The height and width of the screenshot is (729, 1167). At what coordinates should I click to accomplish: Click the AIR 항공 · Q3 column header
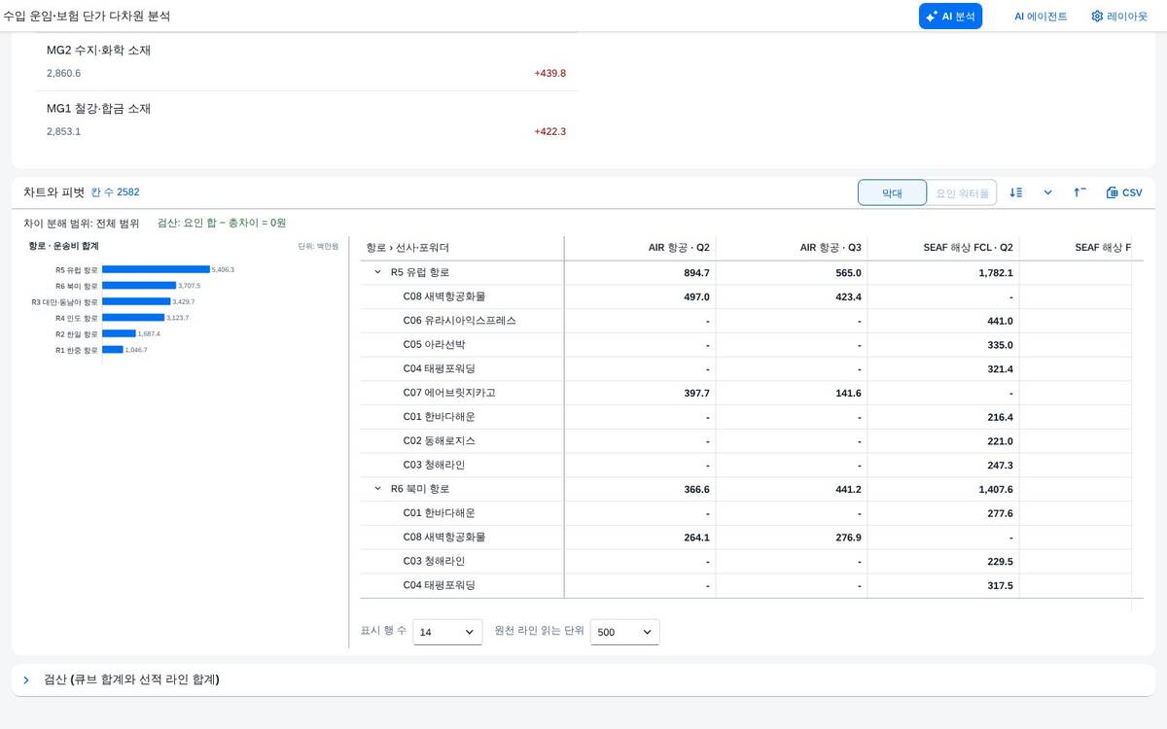click(792, 248)
